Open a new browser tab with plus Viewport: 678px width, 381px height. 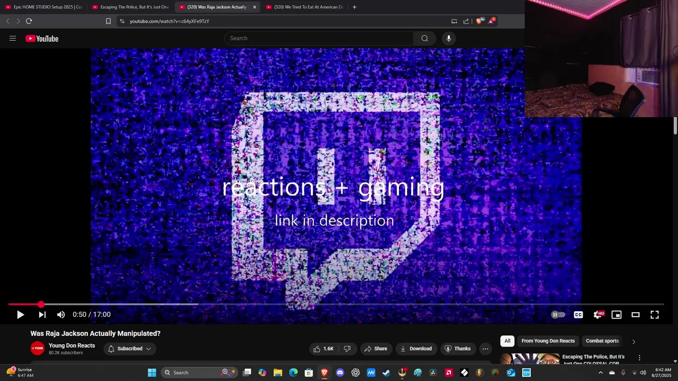tap(354, 7)
